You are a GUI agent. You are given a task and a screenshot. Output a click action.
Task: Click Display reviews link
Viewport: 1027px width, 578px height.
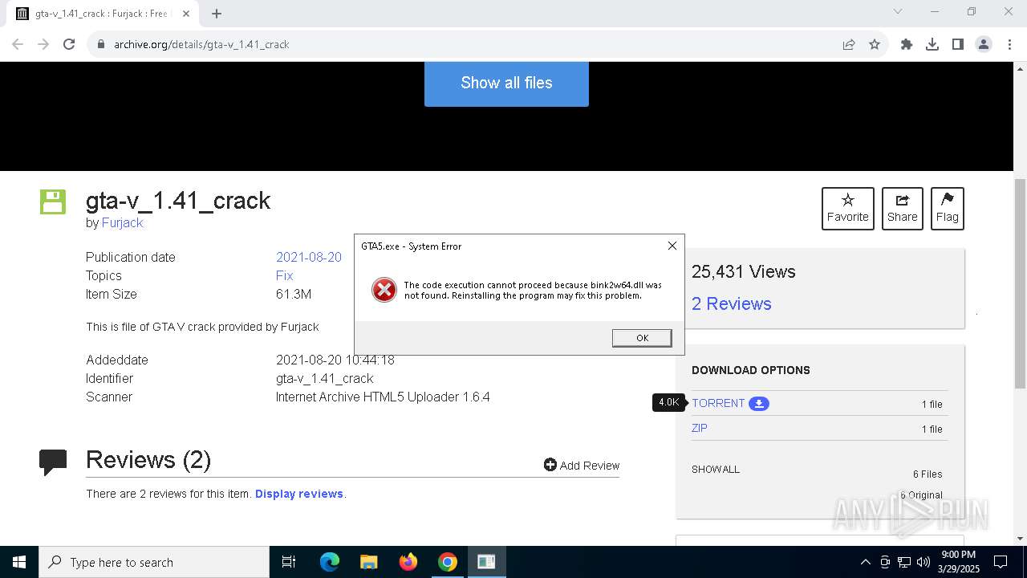[299, 494]
